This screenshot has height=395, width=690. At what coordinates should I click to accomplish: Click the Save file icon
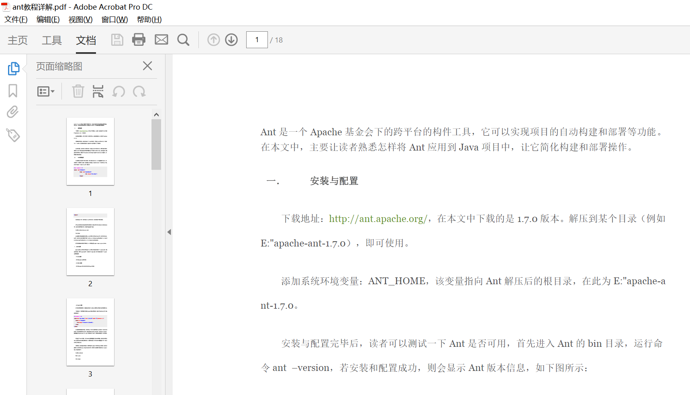(x=117, y=40)
